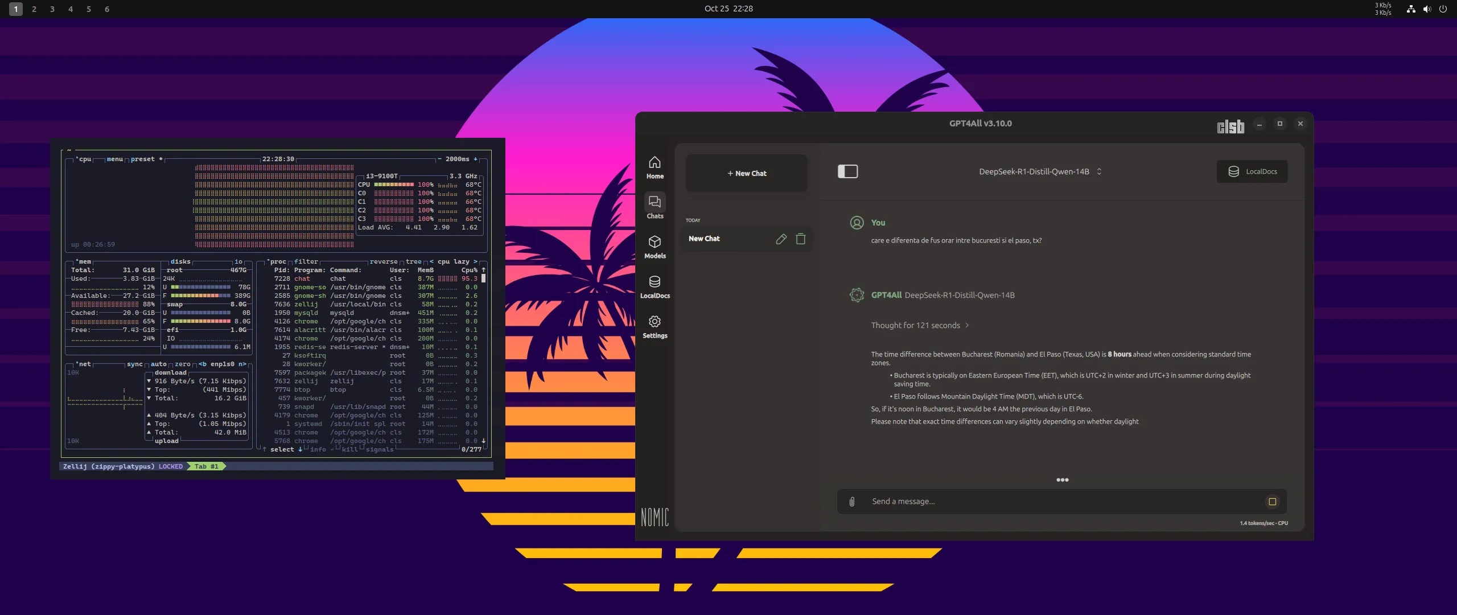
Task: Open LocalDocs from left sidebar
Action: 655,287
